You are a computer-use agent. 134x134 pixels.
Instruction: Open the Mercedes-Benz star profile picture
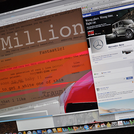point(98,44)
